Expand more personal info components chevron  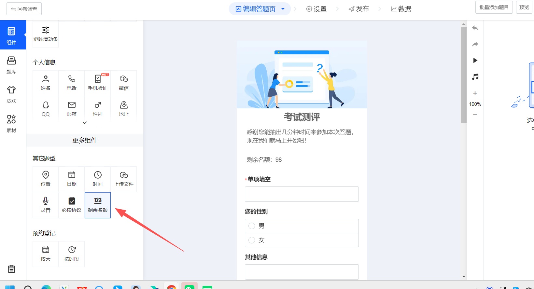[85, 123]
